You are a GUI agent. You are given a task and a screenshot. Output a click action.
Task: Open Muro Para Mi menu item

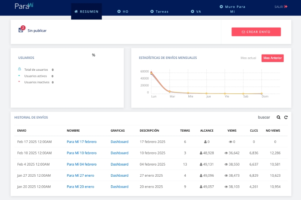pos(232,9)
